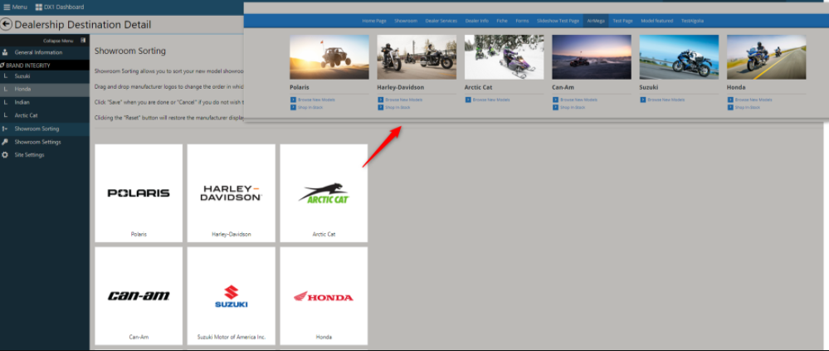
Task: Click Polaris Shop In-Stock arrow icon
Action: click(292, 107)
